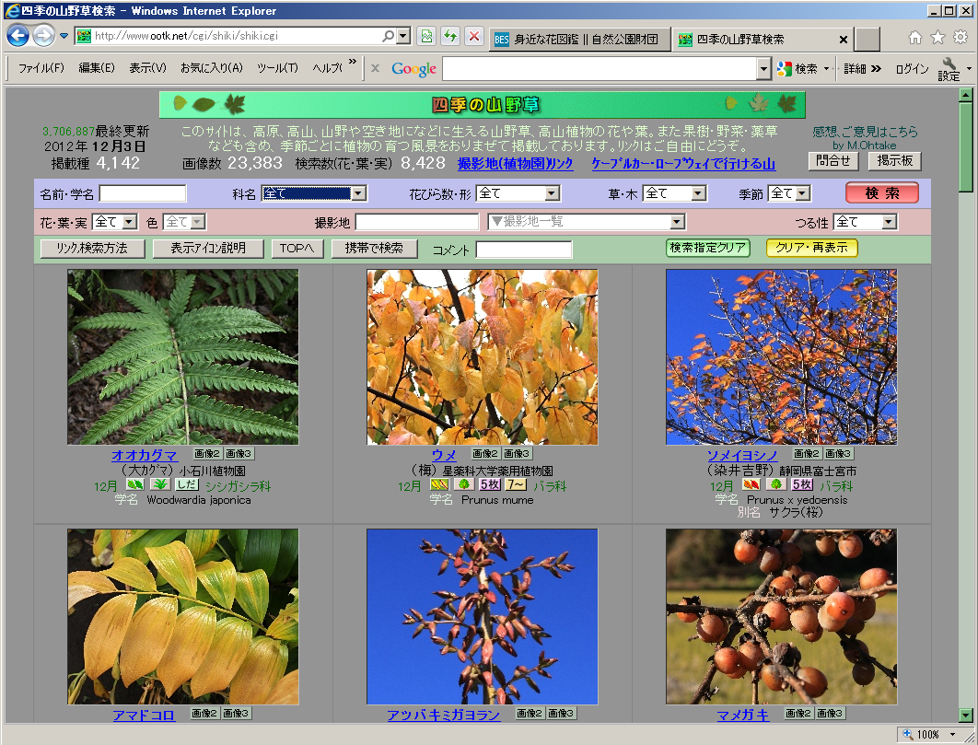The width and height of the screenshot is (978, 745).
Task: Click the 表示アイコン説明 button
Action: 208,249
